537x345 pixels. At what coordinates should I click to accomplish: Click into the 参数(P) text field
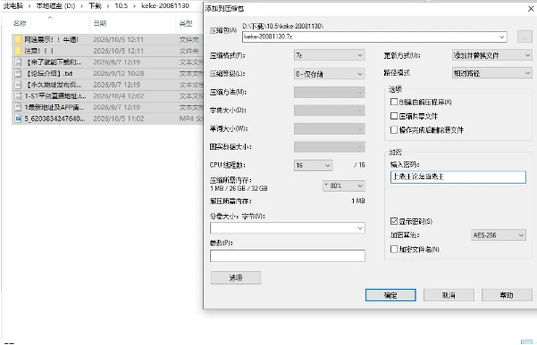[288, 256]
